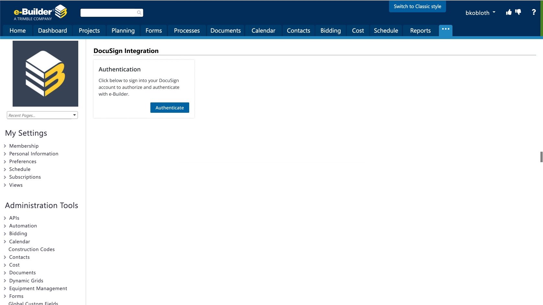The image size is (543, 305).
Task: Click Switch to Classic style button
Action: pyautogui.click(x=417, y=6)
